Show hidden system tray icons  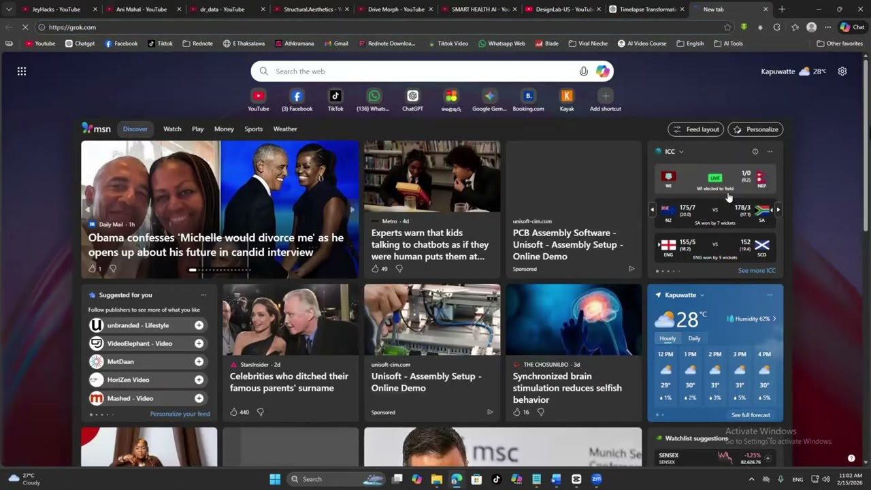(751, 479)
